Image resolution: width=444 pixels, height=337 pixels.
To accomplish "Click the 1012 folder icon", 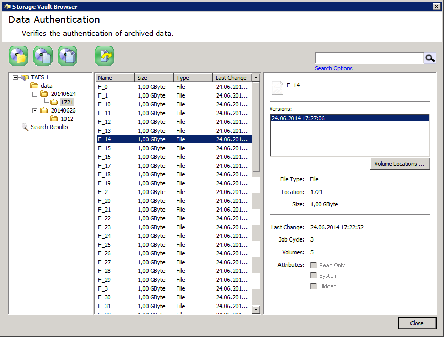I will pos(54,119).
